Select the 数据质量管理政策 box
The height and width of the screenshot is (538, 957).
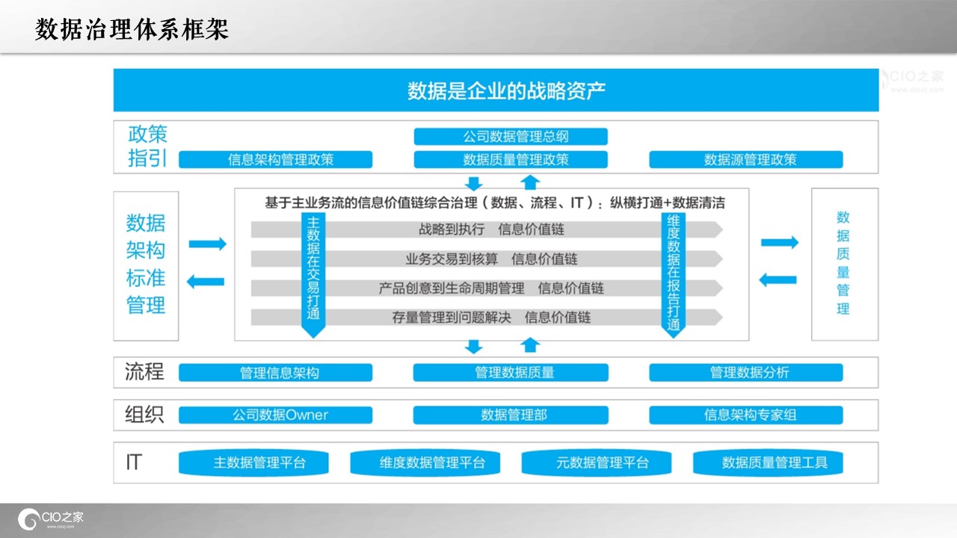[511, 159]
